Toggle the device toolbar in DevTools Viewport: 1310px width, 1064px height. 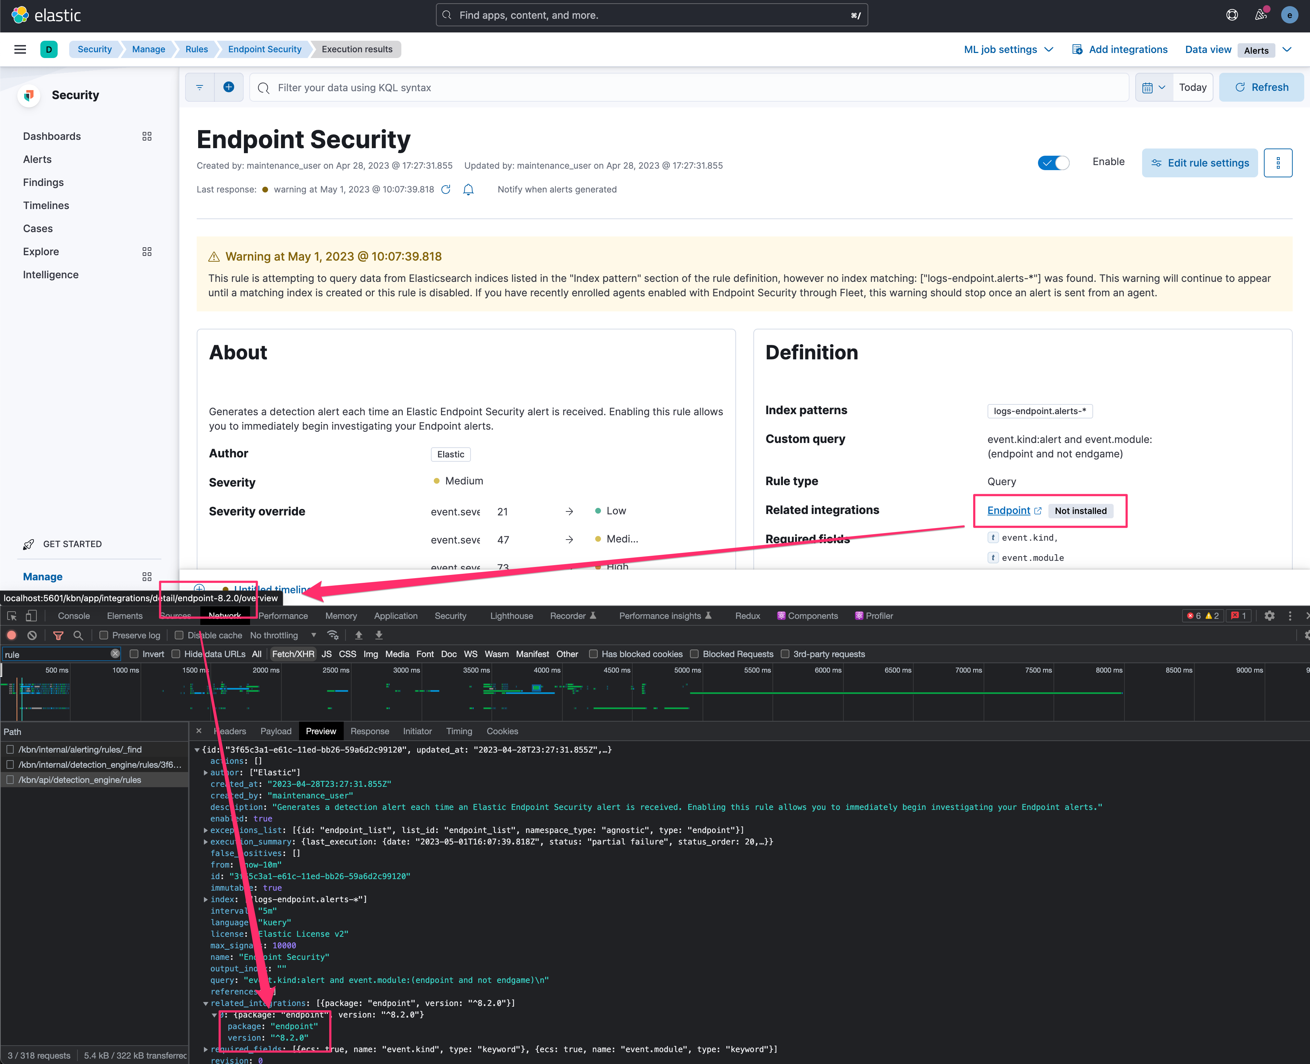[31, 615]
